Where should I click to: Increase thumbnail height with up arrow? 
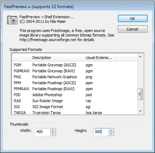point(111,131)
